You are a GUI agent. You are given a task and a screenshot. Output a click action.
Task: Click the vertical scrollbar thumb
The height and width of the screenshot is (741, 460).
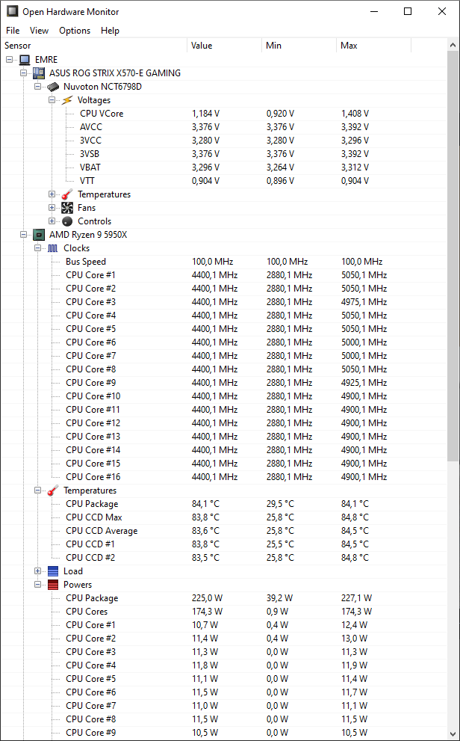click(x=453, y=256)
